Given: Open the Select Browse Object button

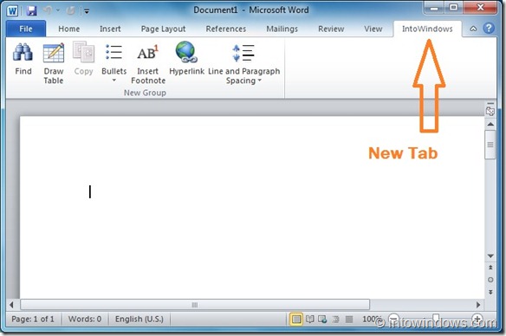Looking at the screenshot, I should [490, 280].
